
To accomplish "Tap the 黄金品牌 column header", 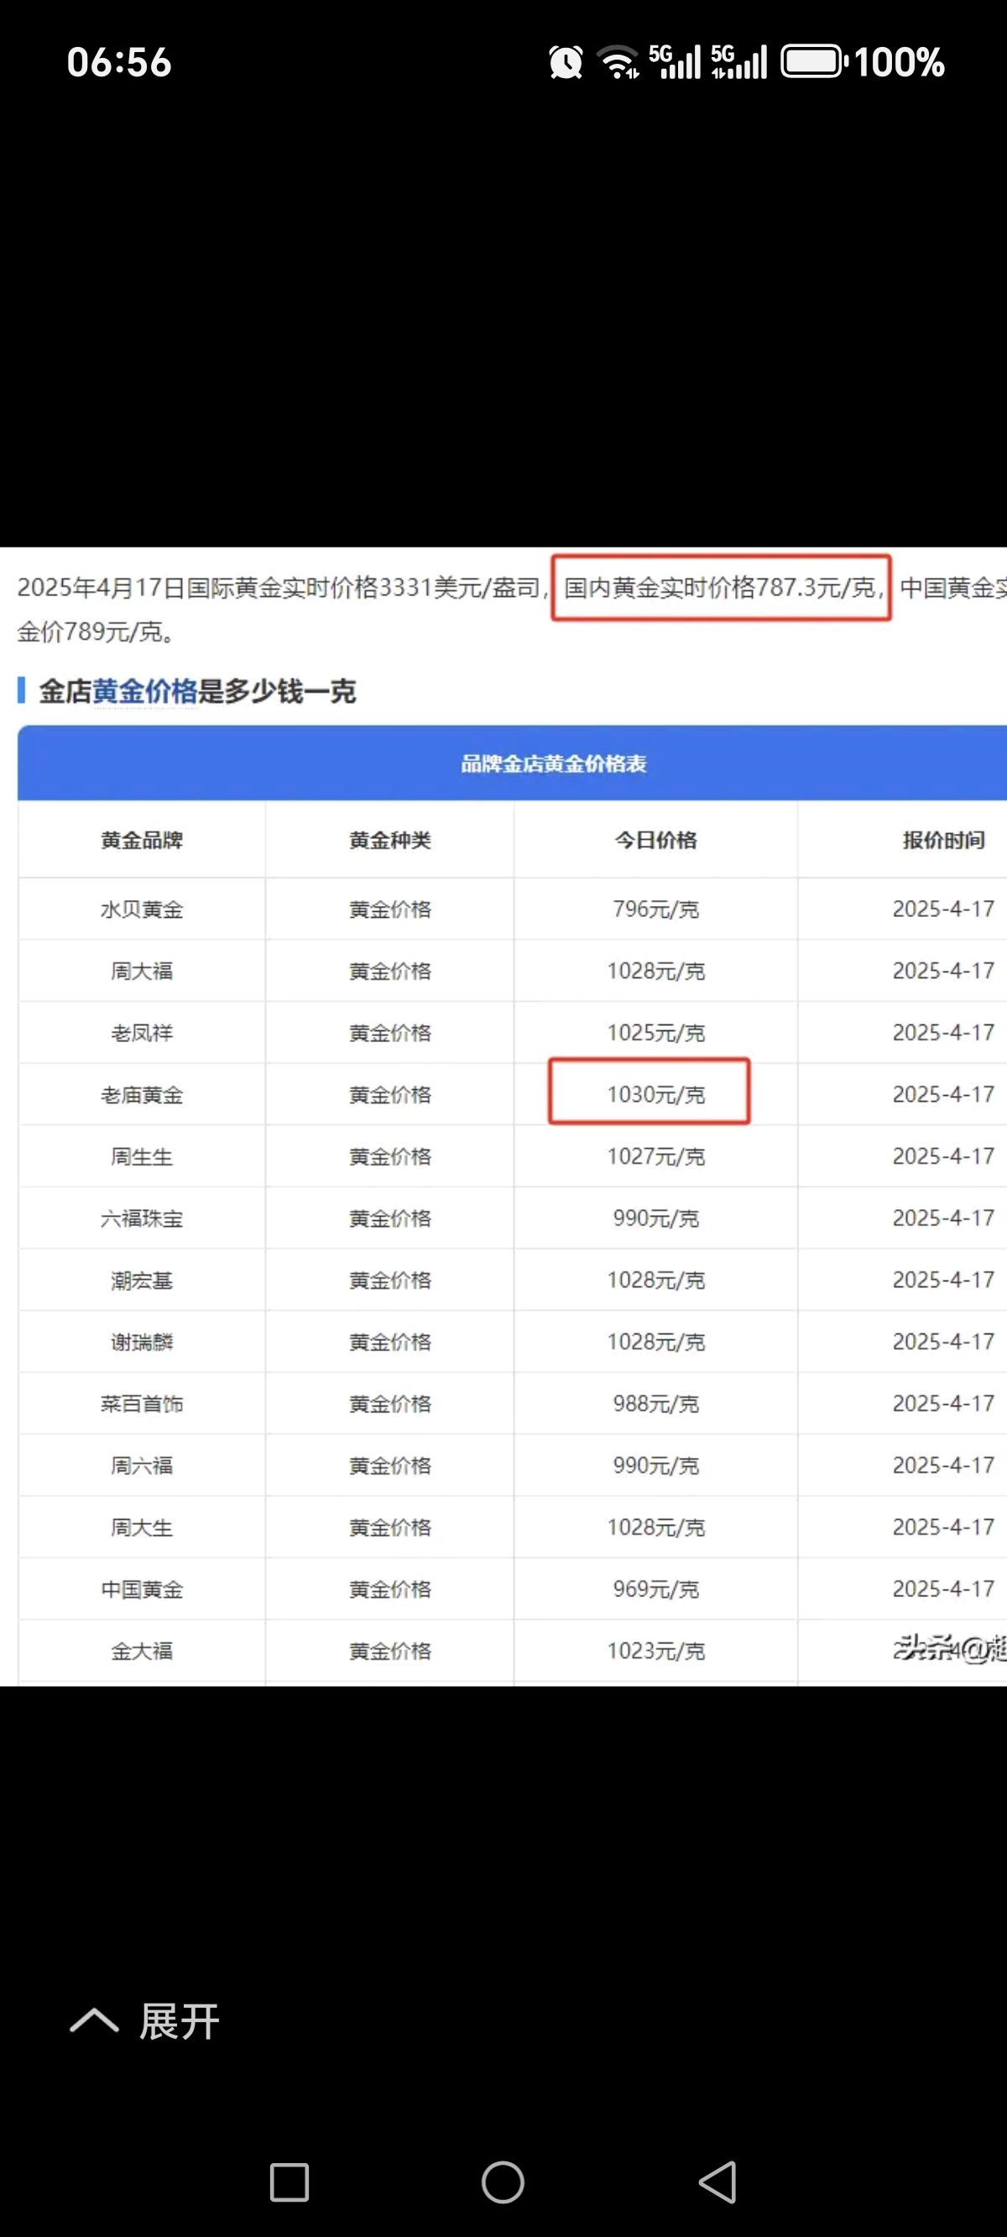I will coord(142,840).
